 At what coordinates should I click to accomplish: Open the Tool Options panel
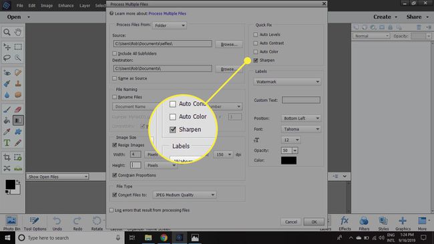pos(35,223)
